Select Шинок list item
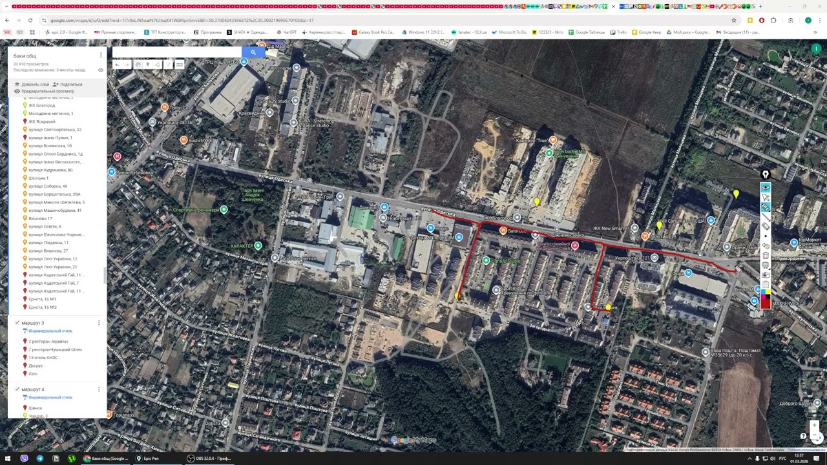Image resolution: width=827 pixels, height=465 pixels. pyautogui.click(x=36, y=408)
